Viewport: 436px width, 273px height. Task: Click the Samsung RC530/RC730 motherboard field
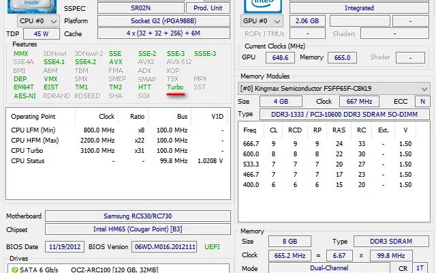[138, 216]
